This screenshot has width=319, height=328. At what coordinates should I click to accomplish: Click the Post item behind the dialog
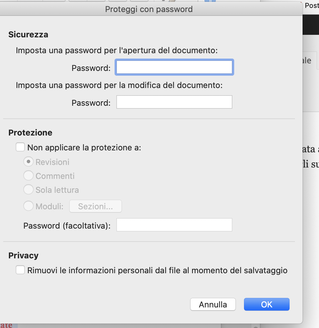click(312, 5)
